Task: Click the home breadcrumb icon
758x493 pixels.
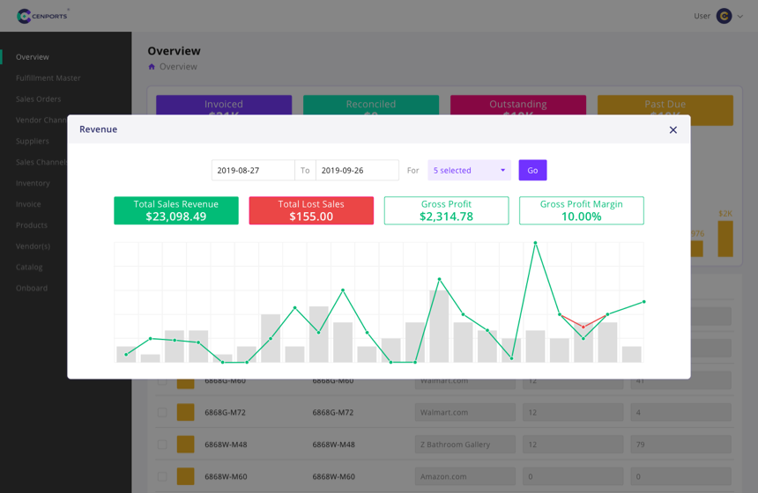Action: click(152, 67)
